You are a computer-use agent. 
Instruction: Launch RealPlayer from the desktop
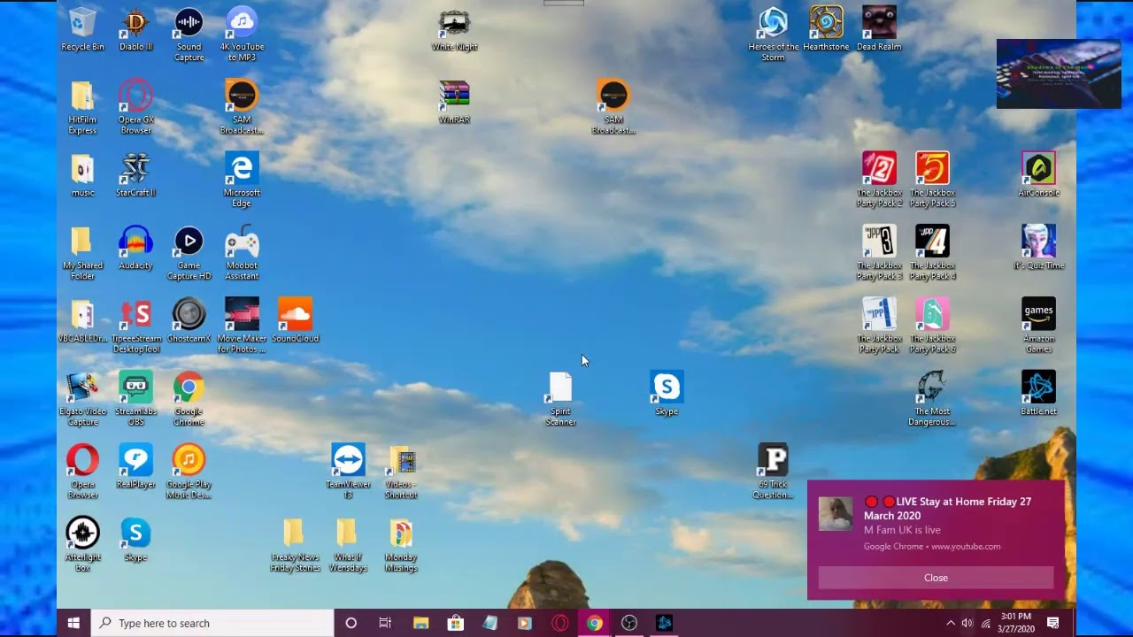[x=135, y=468]
